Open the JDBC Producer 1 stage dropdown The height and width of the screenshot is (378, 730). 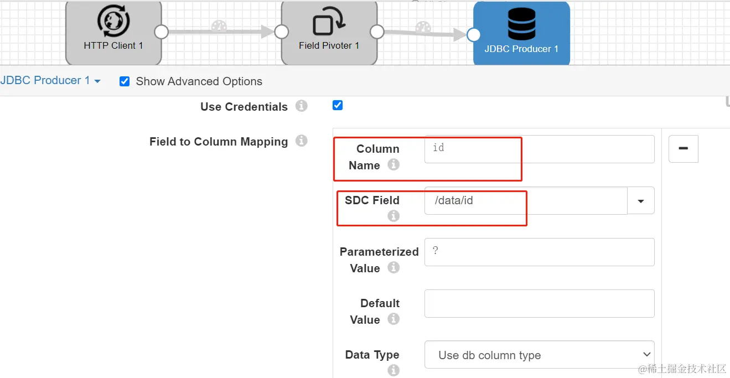pyautogui.click(x=50, y=81)
